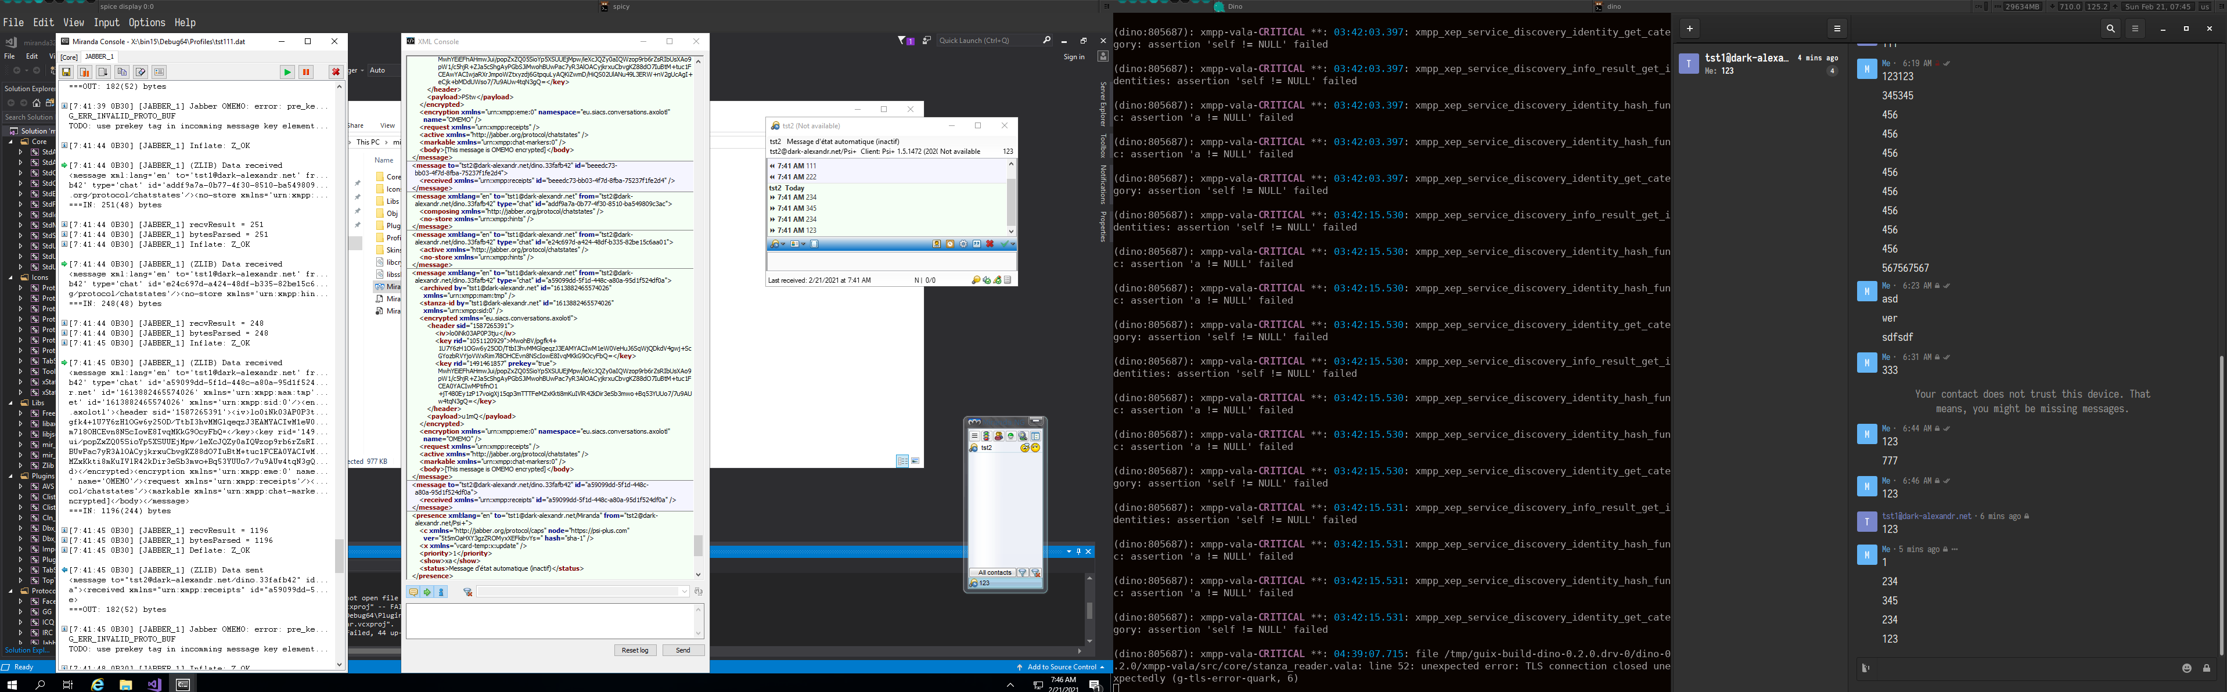Open the Dino sidebar hamburger menu
Image resolution: width=2227 pixels, height=692 pixels.
1837,28
